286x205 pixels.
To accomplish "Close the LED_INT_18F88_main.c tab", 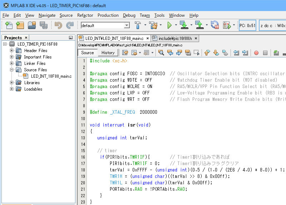I will click(x=148, y=39).
